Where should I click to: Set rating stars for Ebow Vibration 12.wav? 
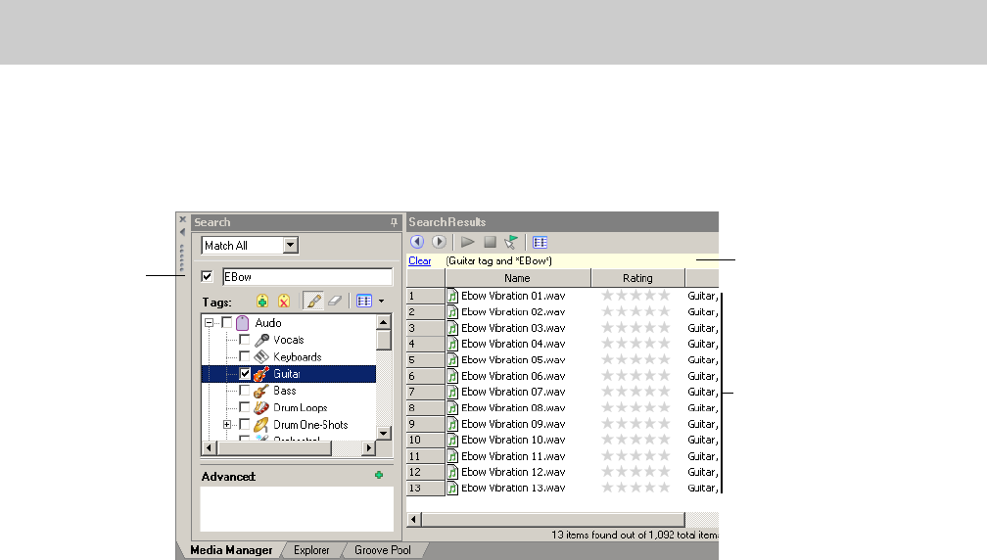[x=635, y=471]
